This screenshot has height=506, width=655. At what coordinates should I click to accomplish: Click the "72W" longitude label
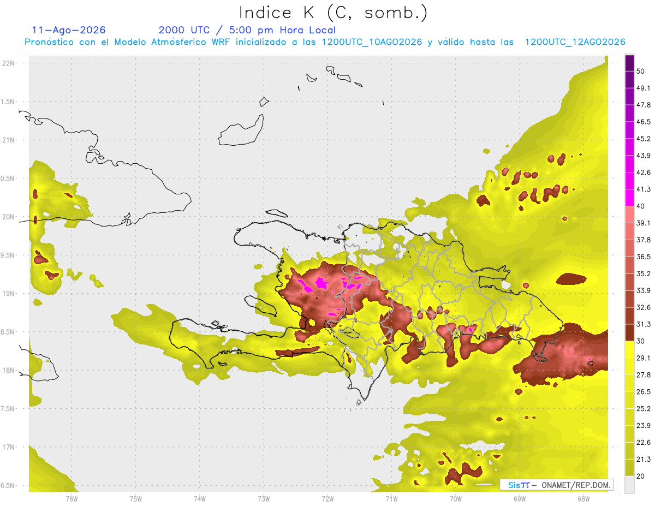[x=327, y=499]
